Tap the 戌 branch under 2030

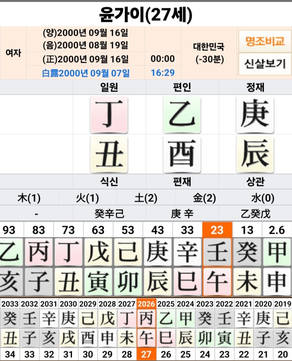(x=68, y=338)
